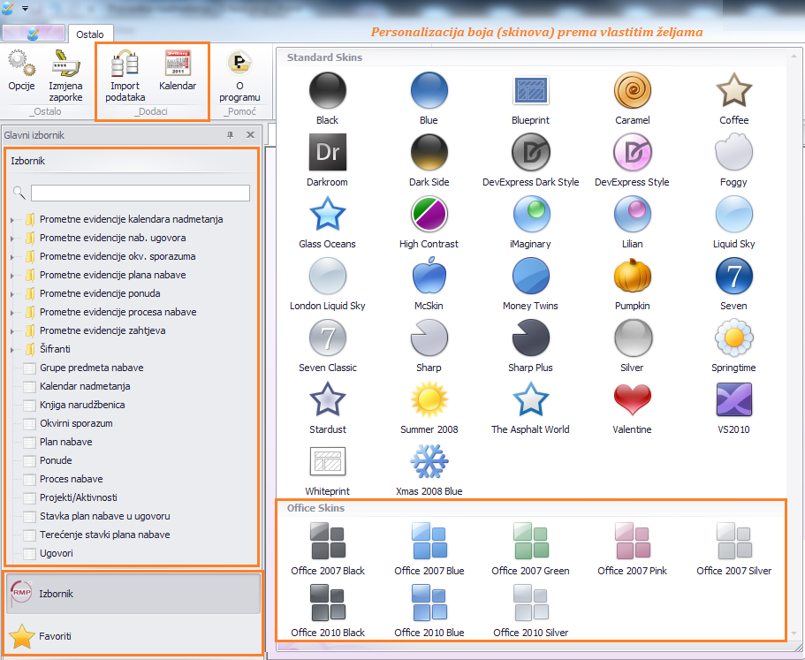Expand Prometne evidencije nab. ugovora folder
This screenshot has height=660, width=805.
[x=12, y=239]
